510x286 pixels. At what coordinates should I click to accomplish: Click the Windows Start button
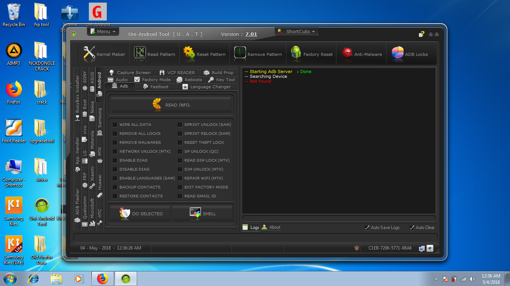pyautogui.click(x=10, y=279)
